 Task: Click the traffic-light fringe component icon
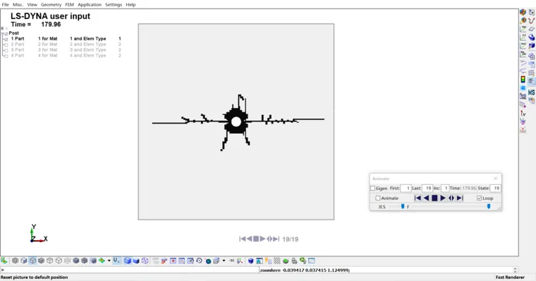[x=523, y=80]
